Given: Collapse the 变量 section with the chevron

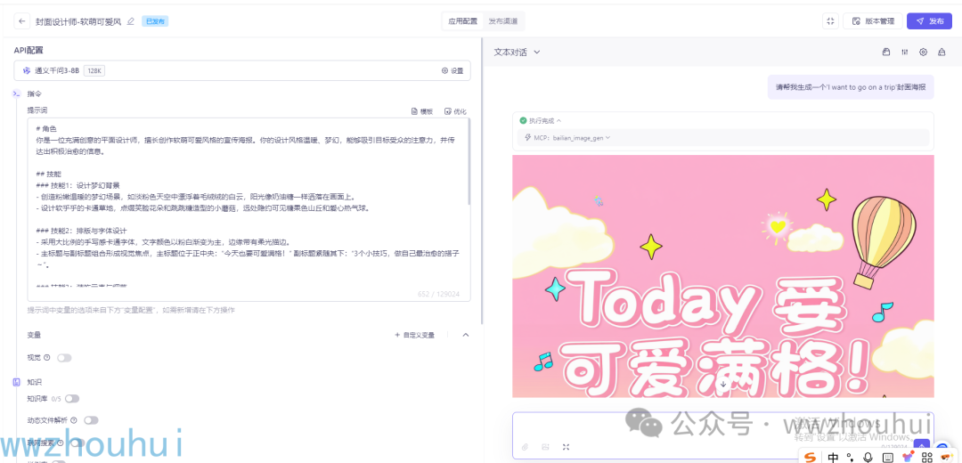Looking at the screenshot, I should point(466,335).
